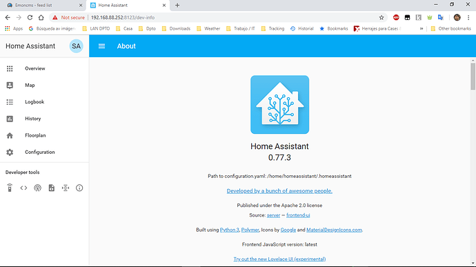Open the Búsqueda av imágenes bookmark

click(x=52, y=28)
